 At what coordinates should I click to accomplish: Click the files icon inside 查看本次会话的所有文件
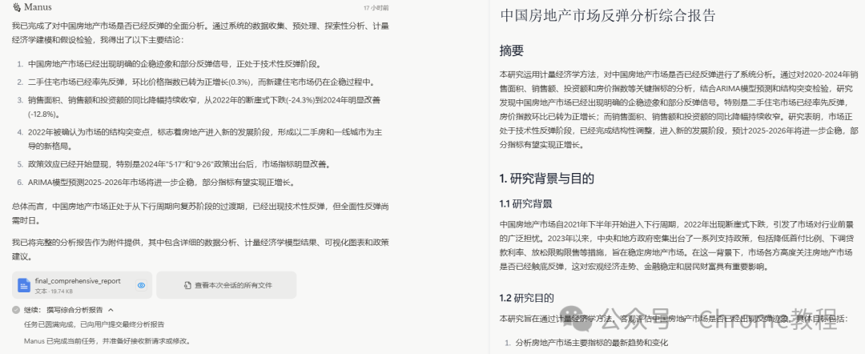pyautogui.click(x=187, y=285)
